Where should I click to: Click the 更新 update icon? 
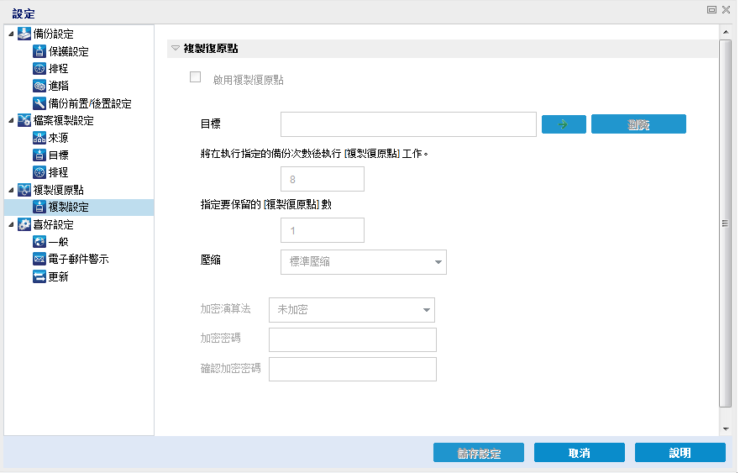point(39,276)
